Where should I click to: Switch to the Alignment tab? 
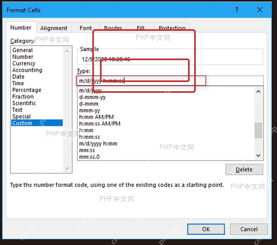pyautogui.click(x=54, y=28)
